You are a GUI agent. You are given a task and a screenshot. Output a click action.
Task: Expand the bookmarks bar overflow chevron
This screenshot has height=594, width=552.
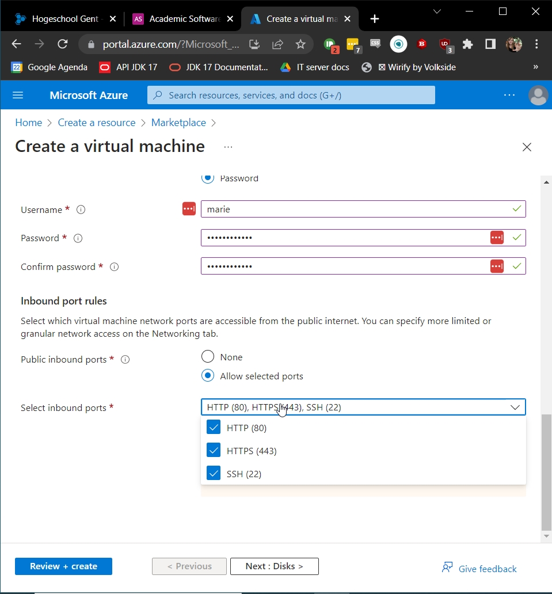click(535, 67)
